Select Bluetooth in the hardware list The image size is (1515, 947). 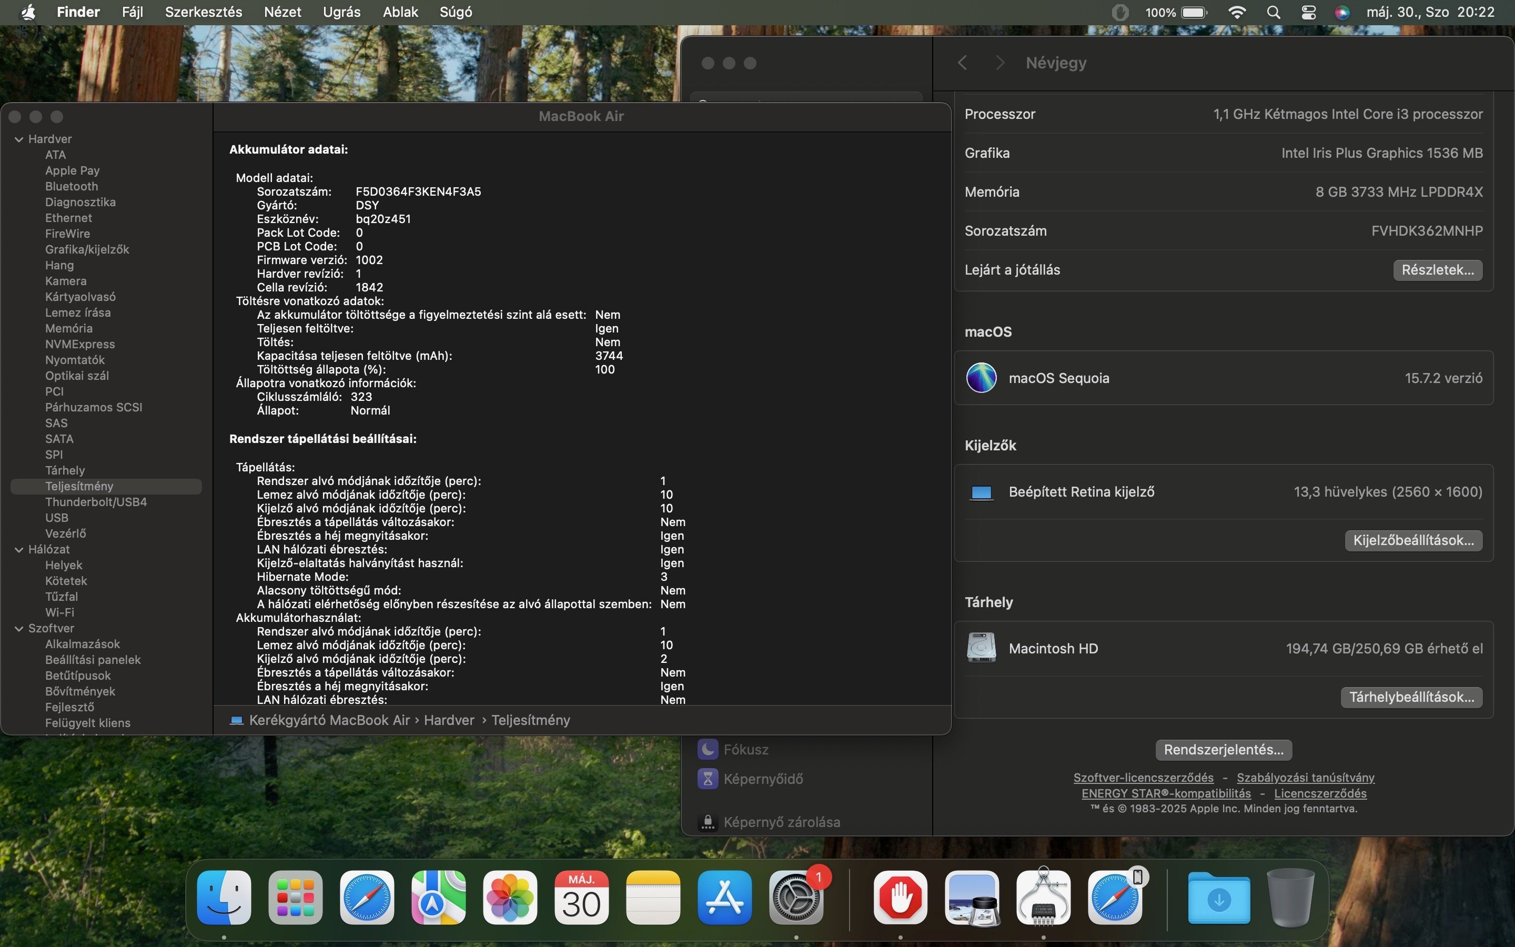(x=72, y=186)
